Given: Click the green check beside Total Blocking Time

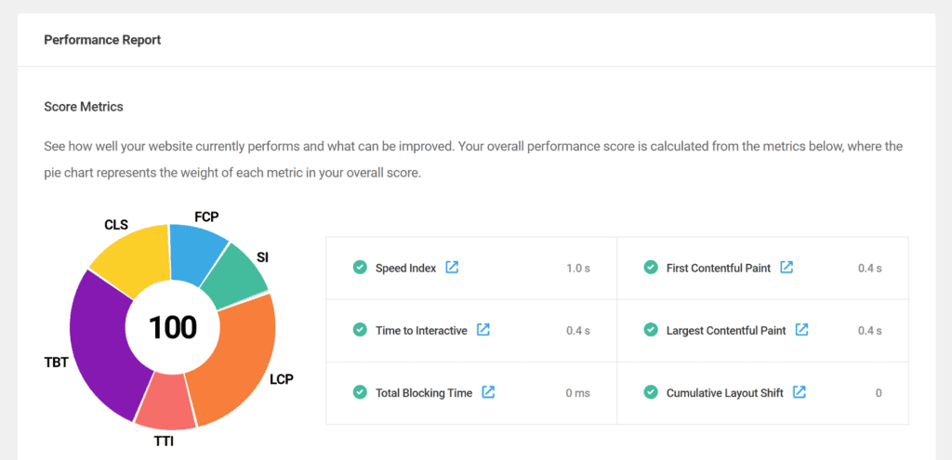Looking at the screenshot, I should (360, 393).
